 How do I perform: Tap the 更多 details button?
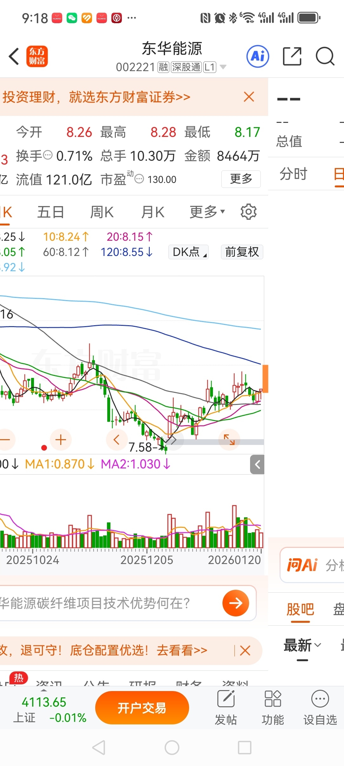pos(241,179)
